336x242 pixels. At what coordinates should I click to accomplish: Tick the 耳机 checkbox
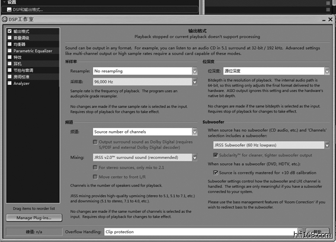point(9,63)
